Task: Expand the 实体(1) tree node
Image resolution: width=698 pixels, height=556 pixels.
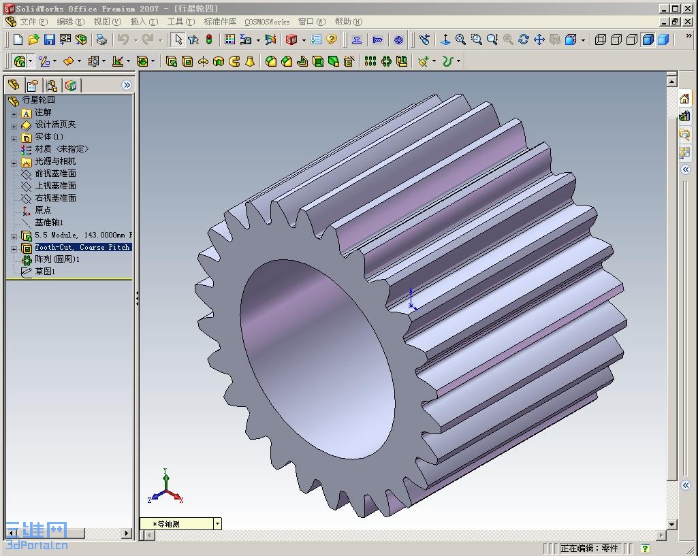Action: (14, 139)
